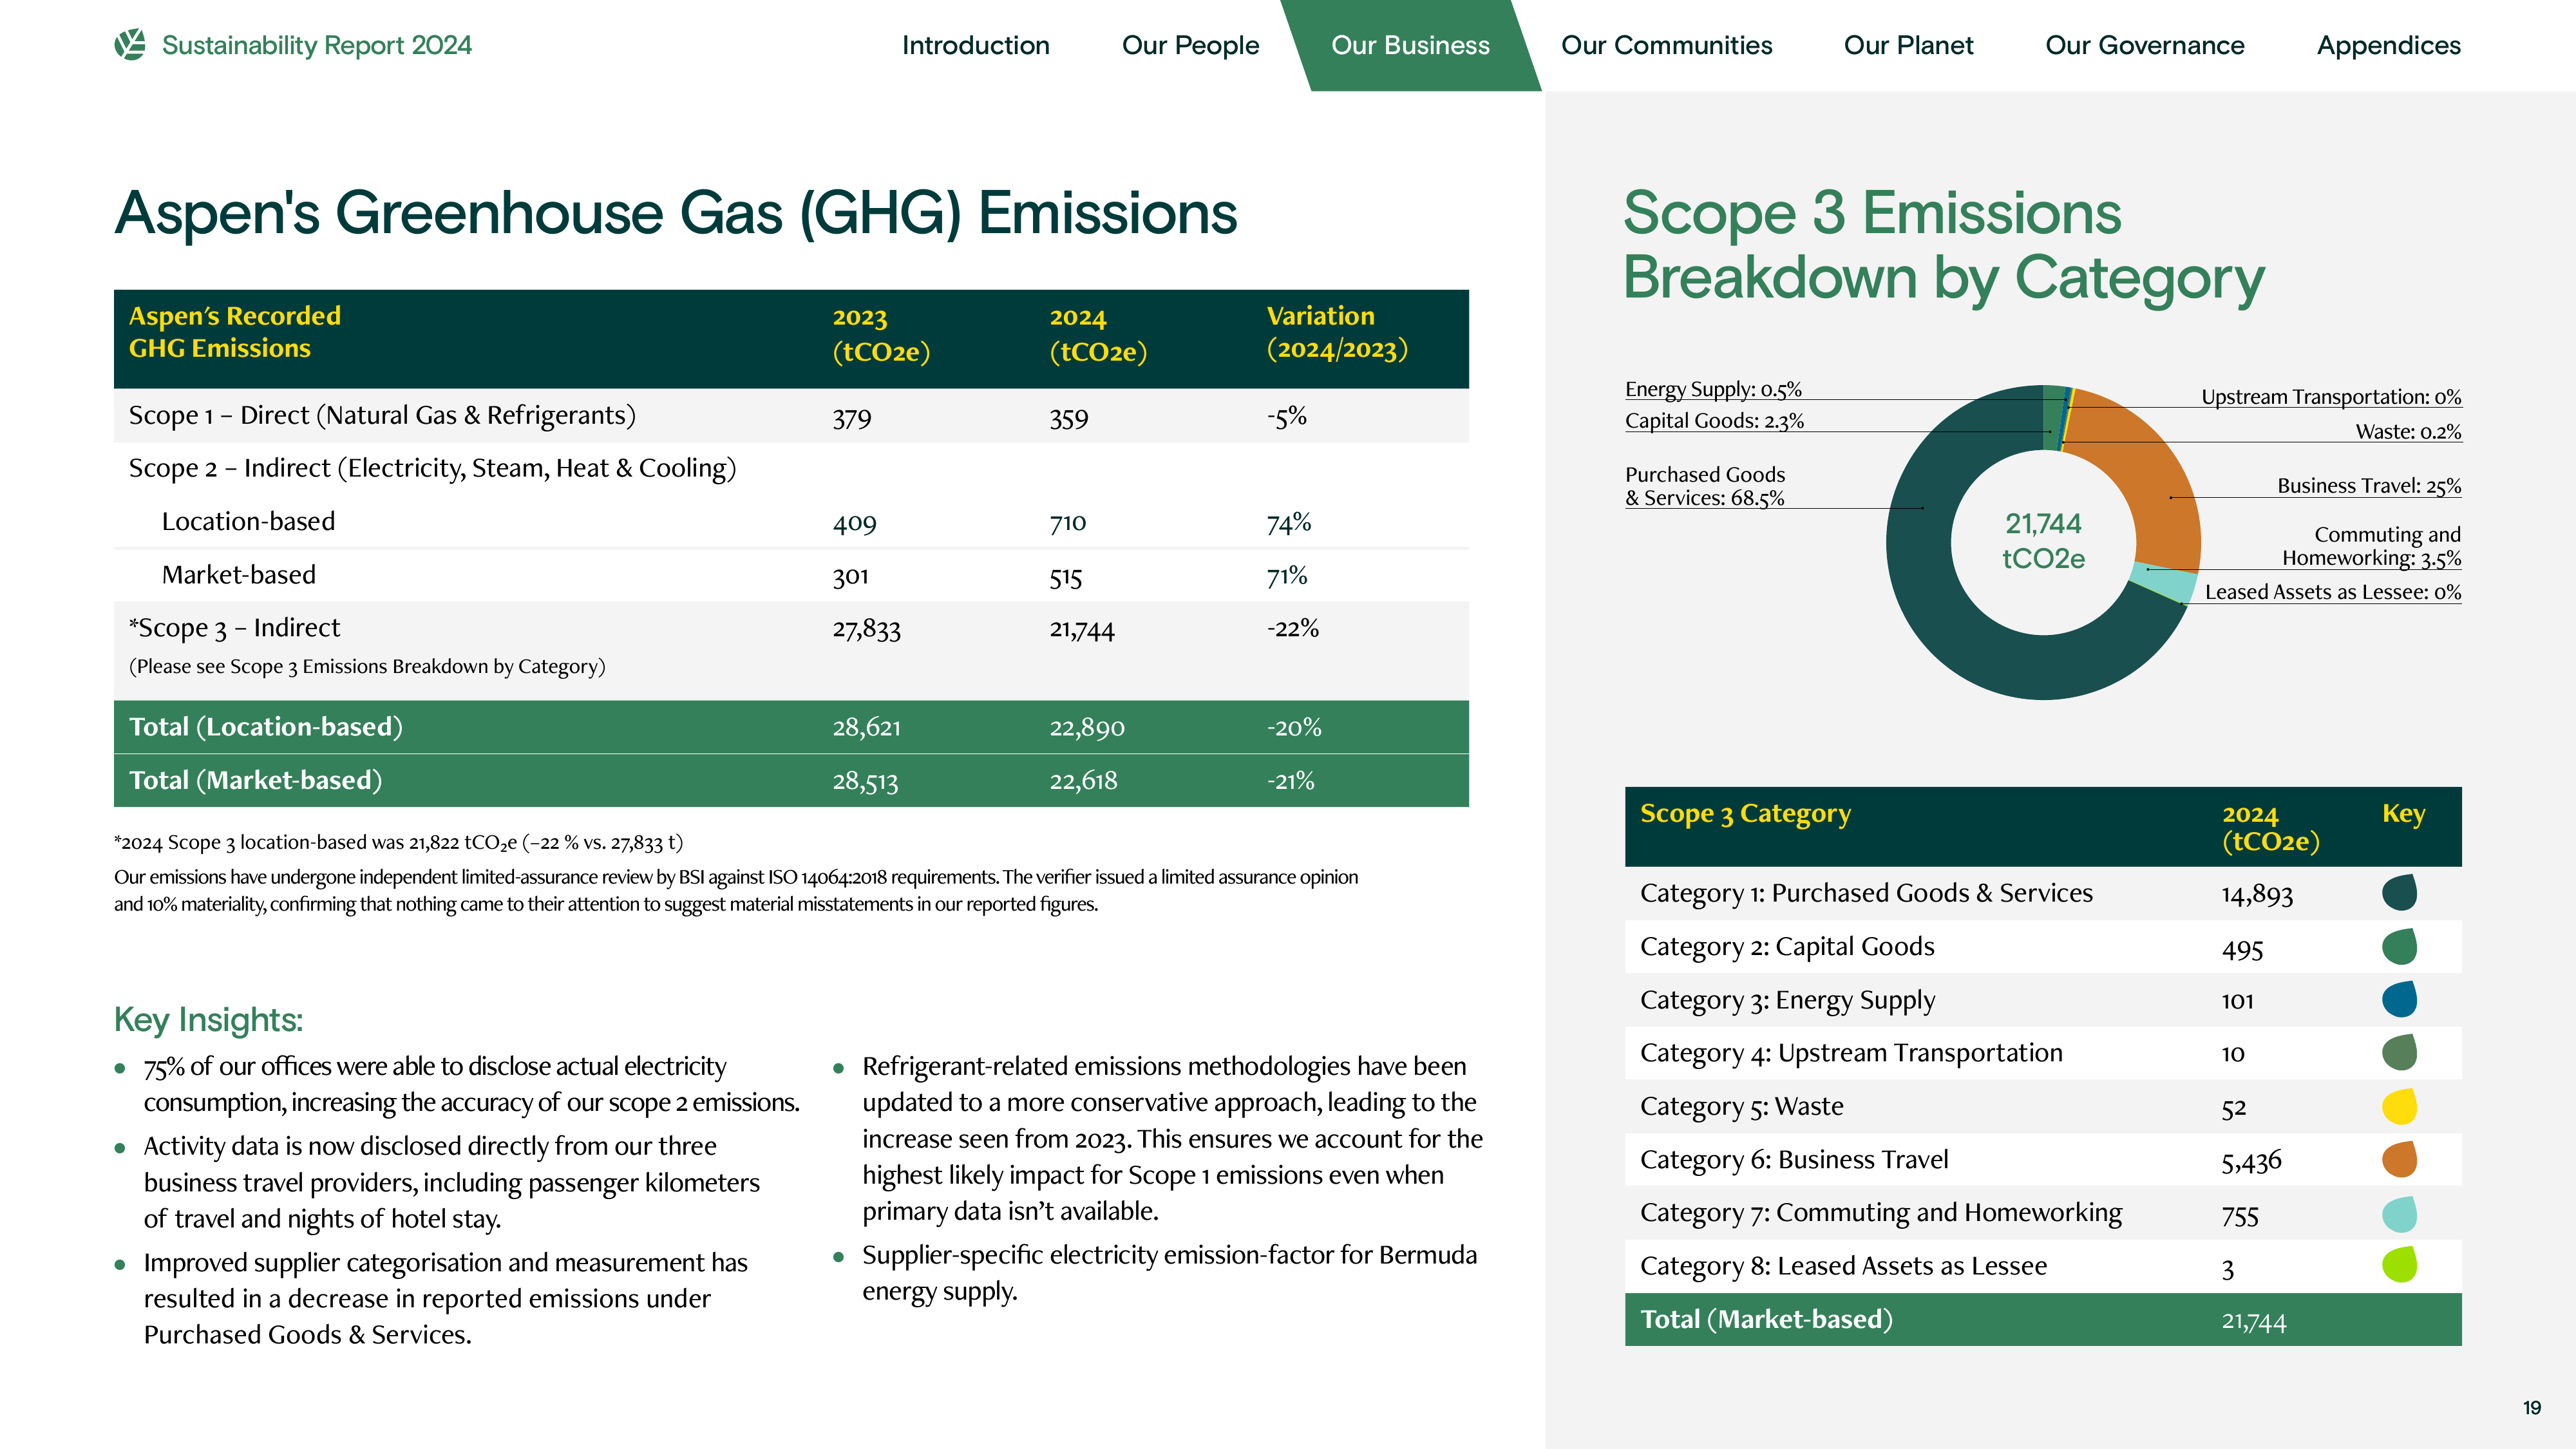Click the Aspen leaf logo icon
This screenshot has width=2576, height=1449.
click(130, 45)
